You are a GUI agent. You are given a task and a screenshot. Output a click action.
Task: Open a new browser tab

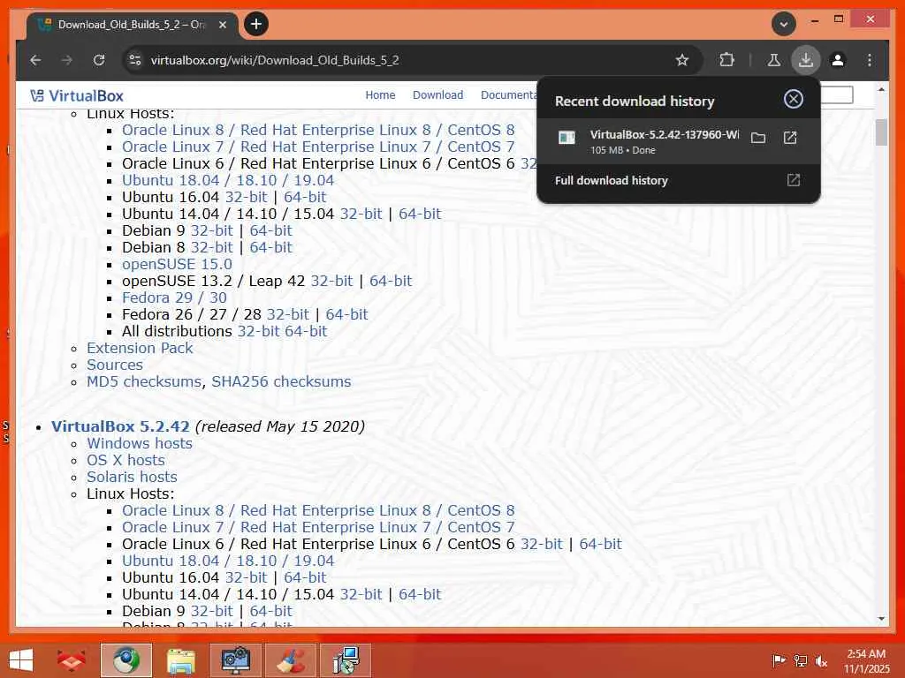[256, 24]
